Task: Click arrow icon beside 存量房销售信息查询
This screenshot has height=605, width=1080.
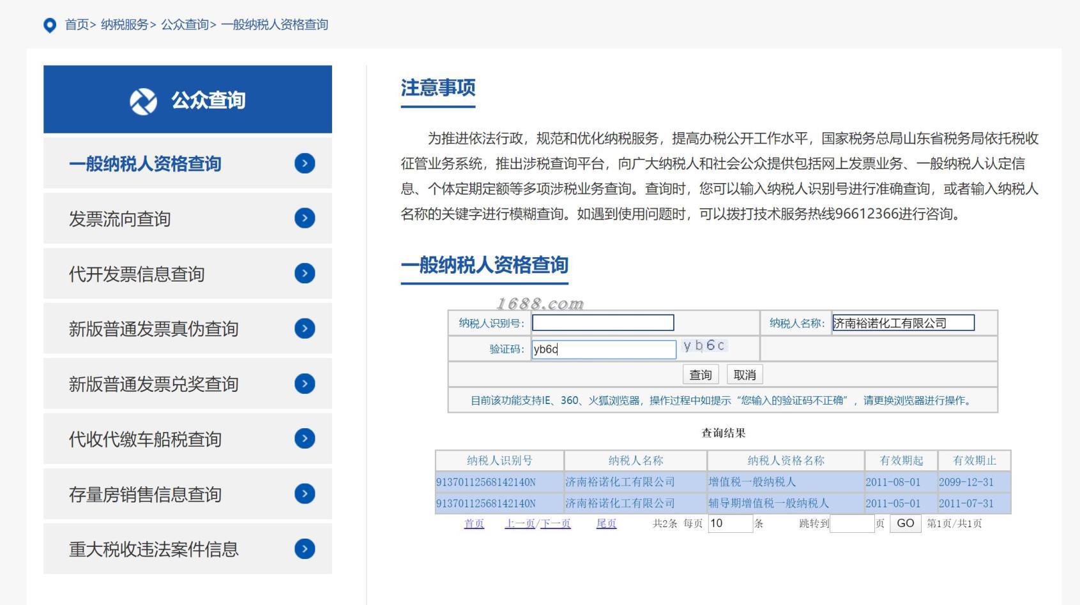Action: (x=305, y=493)
